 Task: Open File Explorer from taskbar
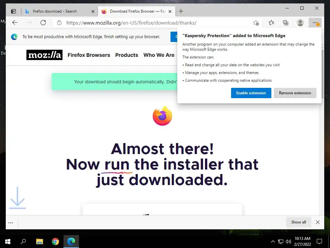point(39,242)
